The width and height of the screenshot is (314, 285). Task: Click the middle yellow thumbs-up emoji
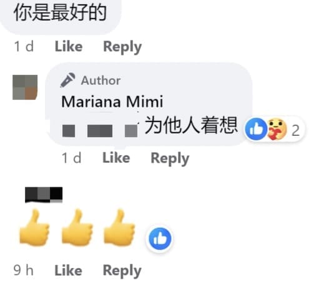[77, 228]
